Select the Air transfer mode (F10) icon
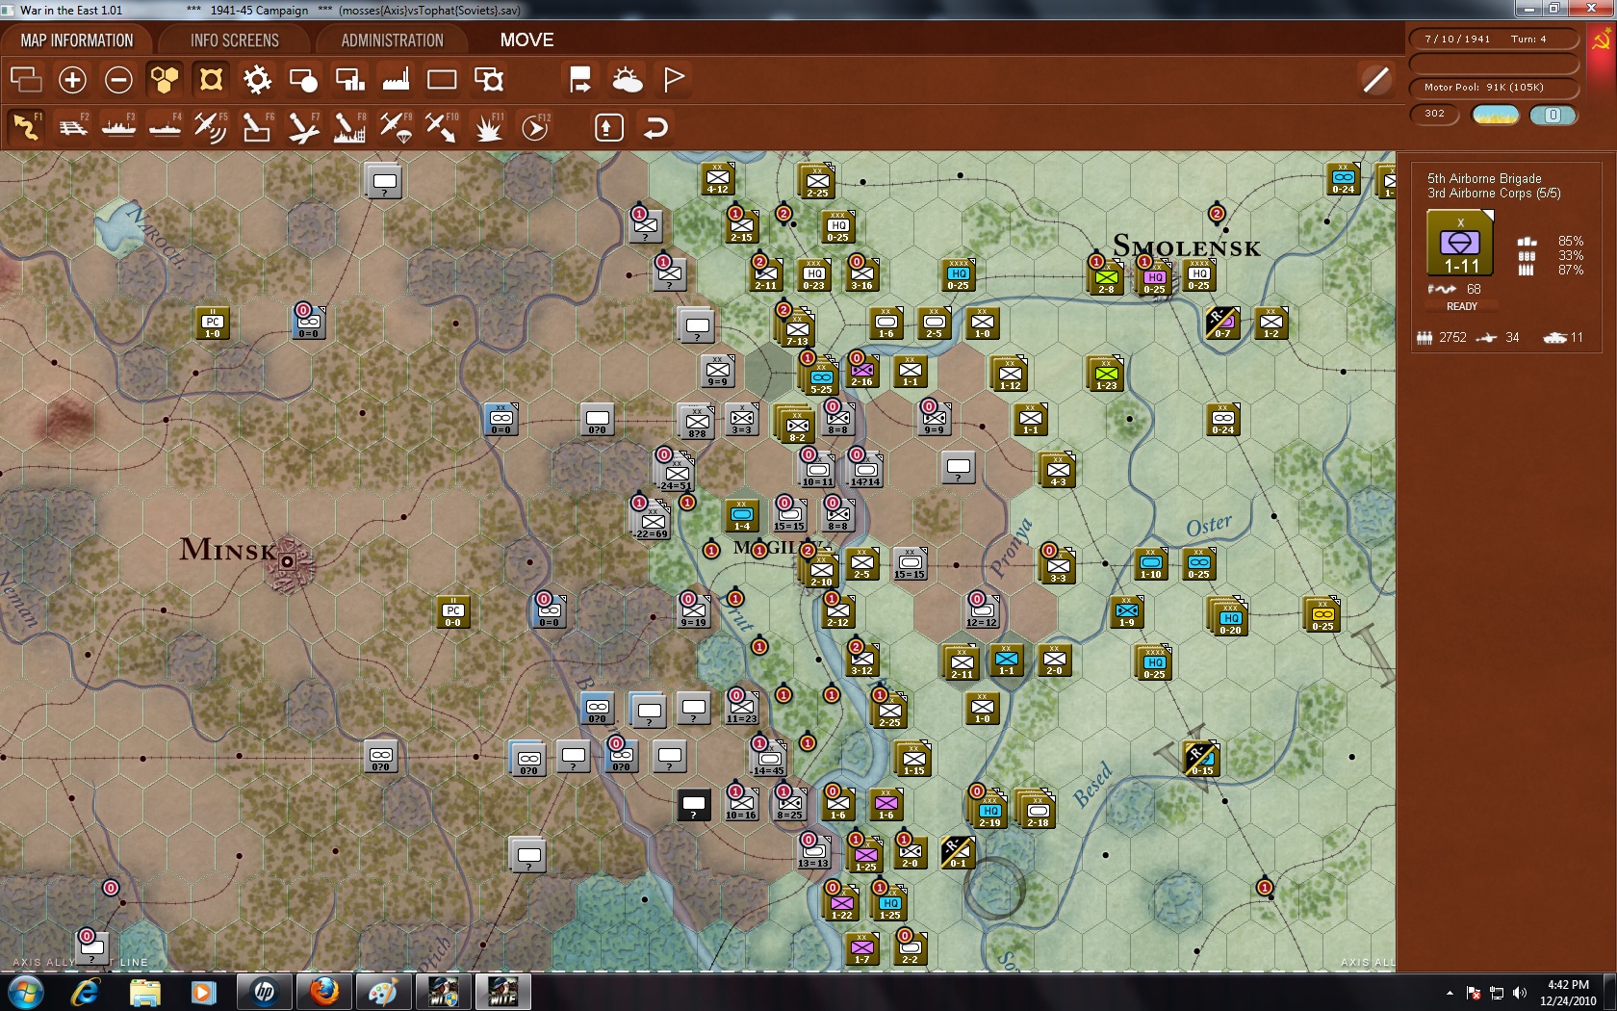The height and width of the screenshot is (1011, 1617). 442,127
